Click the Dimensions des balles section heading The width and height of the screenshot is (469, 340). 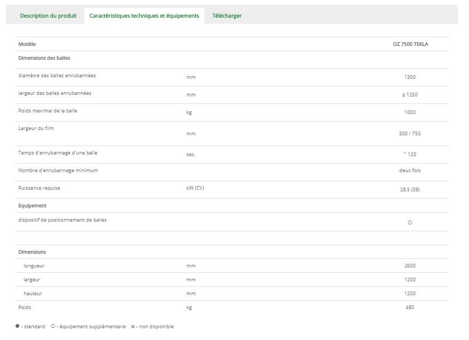[x=44, y=58]
